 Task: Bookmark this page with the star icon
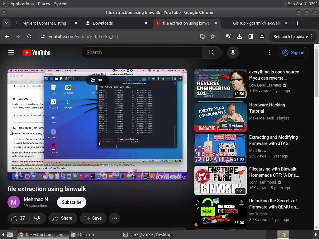(x=213, y=36)
